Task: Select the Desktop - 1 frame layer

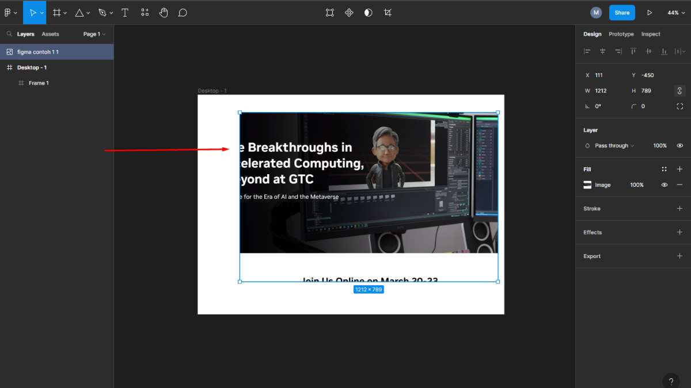Action: pos(56,67)
